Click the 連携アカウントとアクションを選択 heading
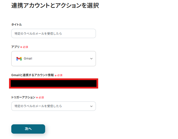The width and height of the screenshot is (178, 139). 55,6
